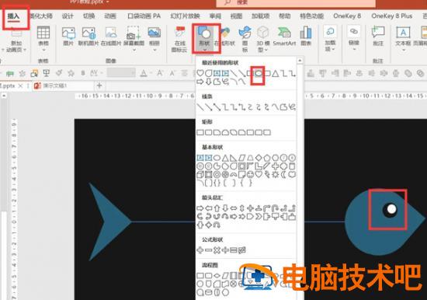Select the up arrow in 箭头总汇

click(217, 208)
